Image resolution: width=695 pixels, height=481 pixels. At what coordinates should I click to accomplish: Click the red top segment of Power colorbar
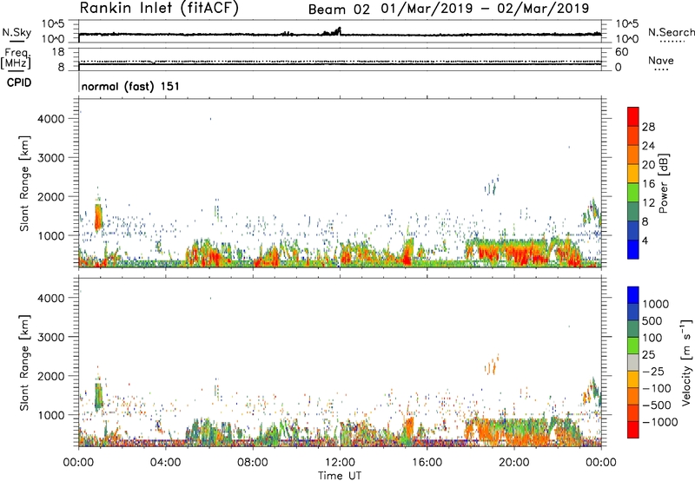[x=633, y=116]
